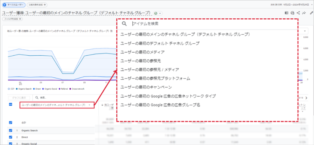Select ユーザーの最初のメディア option
Viewport: 314px width, 145px height.
(x=142, y=52)
